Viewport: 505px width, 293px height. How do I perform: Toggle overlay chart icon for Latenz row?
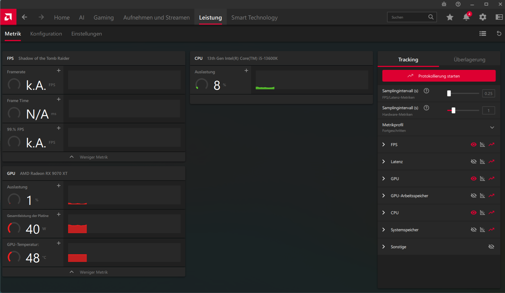(x=482, y=161)
